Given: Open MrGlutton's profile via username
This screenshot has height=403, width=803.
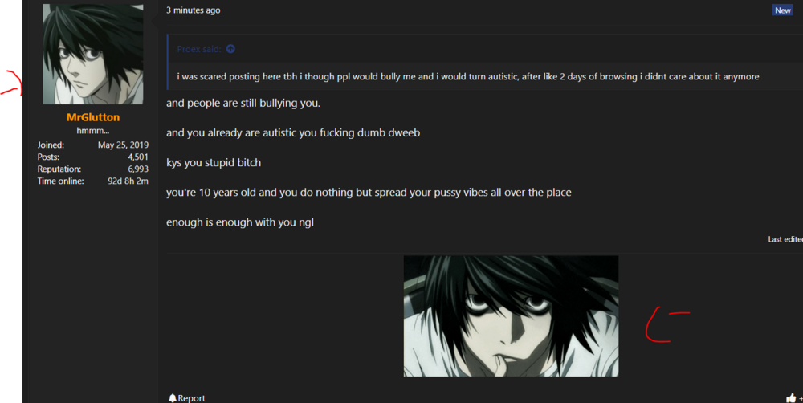Looking at the screenshot, I should 92,117.
